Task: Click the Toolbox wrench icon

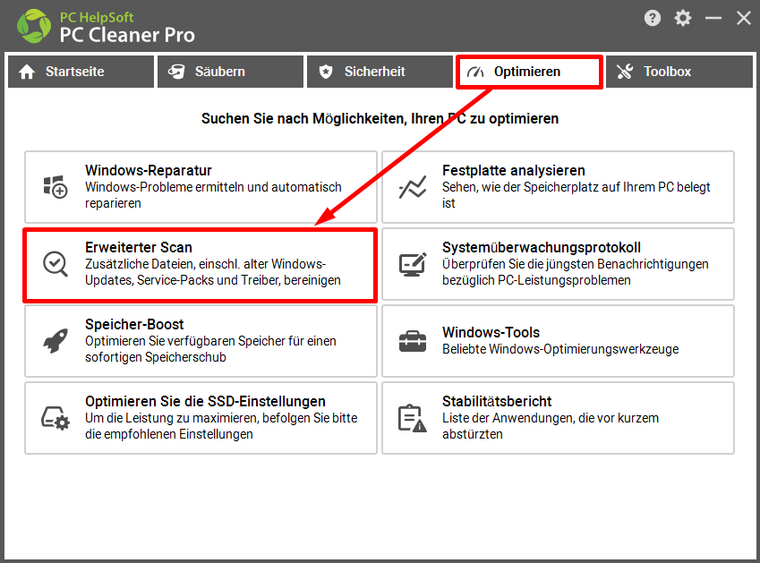Action: point(625,72)
